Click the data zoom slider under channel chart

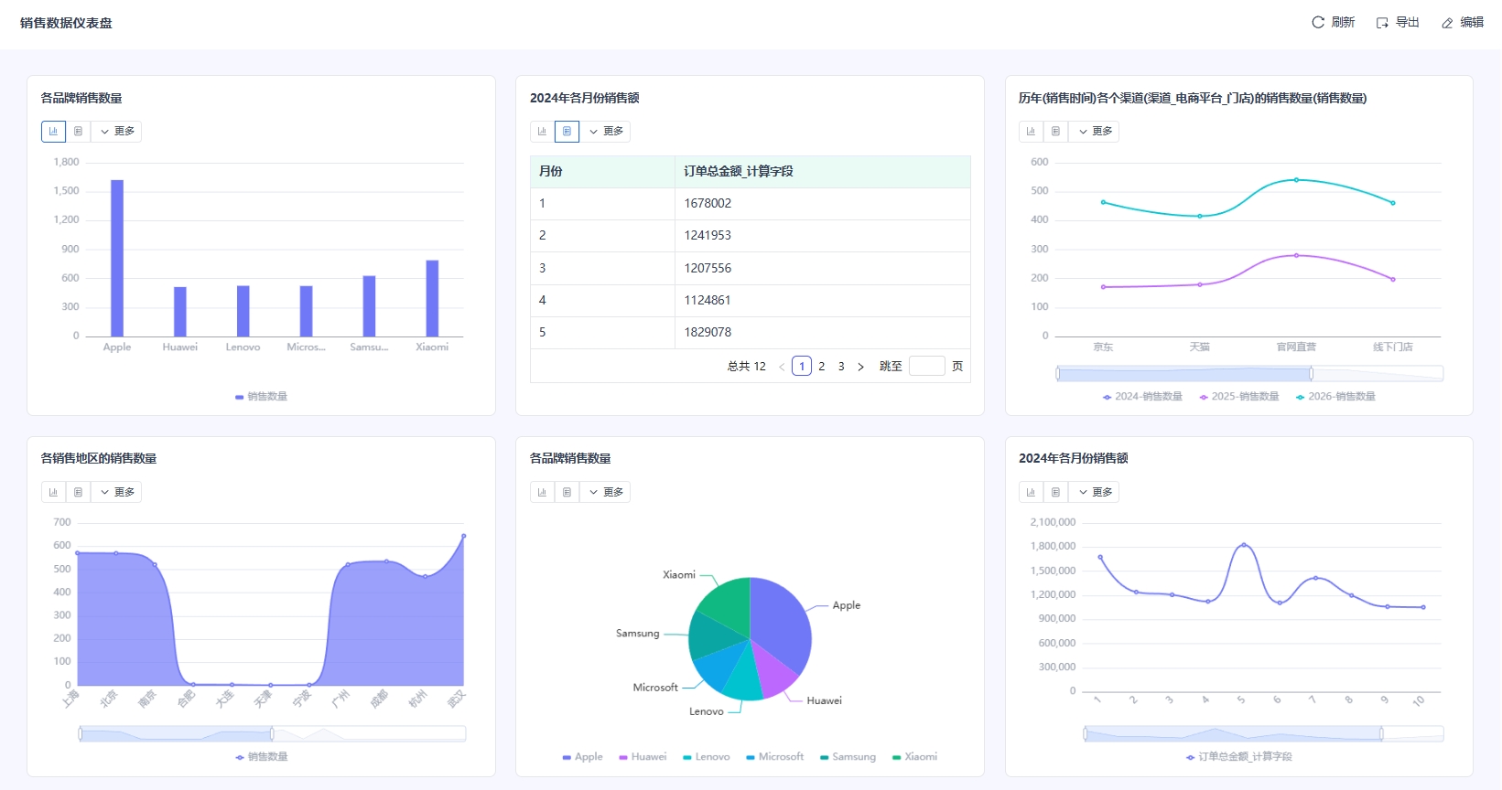coord(1184,374)
